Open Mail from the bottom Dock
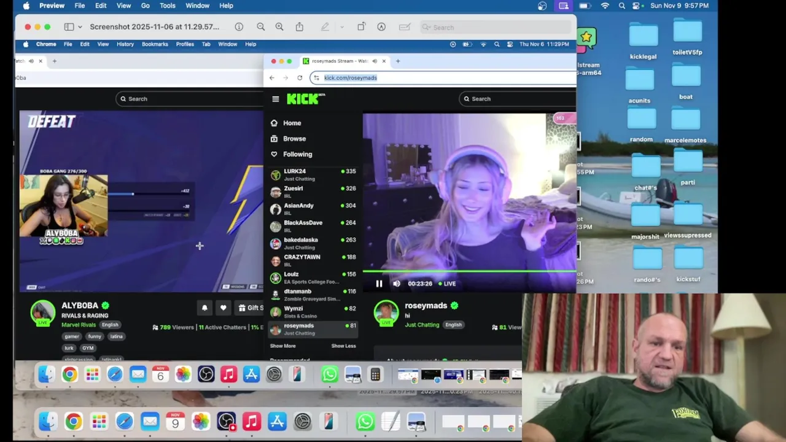Screen dimensions: 786x442 (x=150, y=421)
